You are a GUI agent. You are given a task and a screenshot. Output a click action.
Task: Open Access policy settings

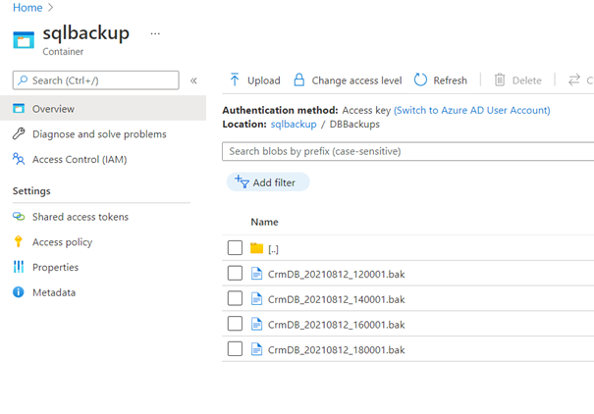tap(62, 242)
